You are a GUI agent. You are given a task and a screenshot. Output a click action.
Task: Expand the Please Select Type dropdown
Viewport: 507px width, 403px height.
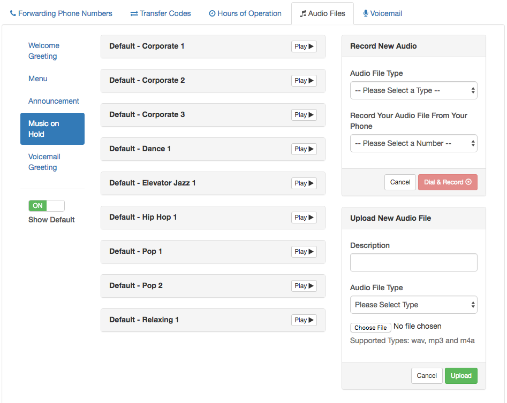[x=413, y=305]
